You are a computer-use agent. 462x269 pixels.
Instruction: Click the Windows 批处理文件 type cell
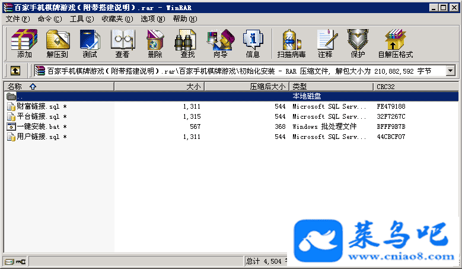324,126
